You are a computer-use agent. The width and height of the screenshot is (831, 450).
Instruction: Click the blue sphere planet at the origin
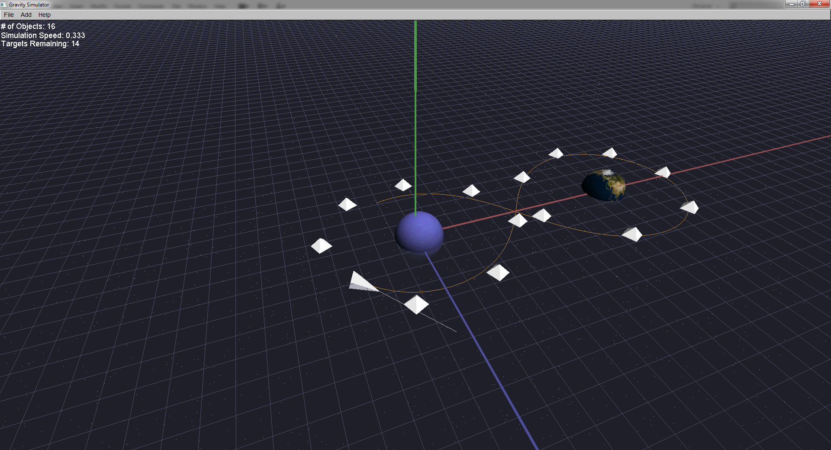point(419,231)
